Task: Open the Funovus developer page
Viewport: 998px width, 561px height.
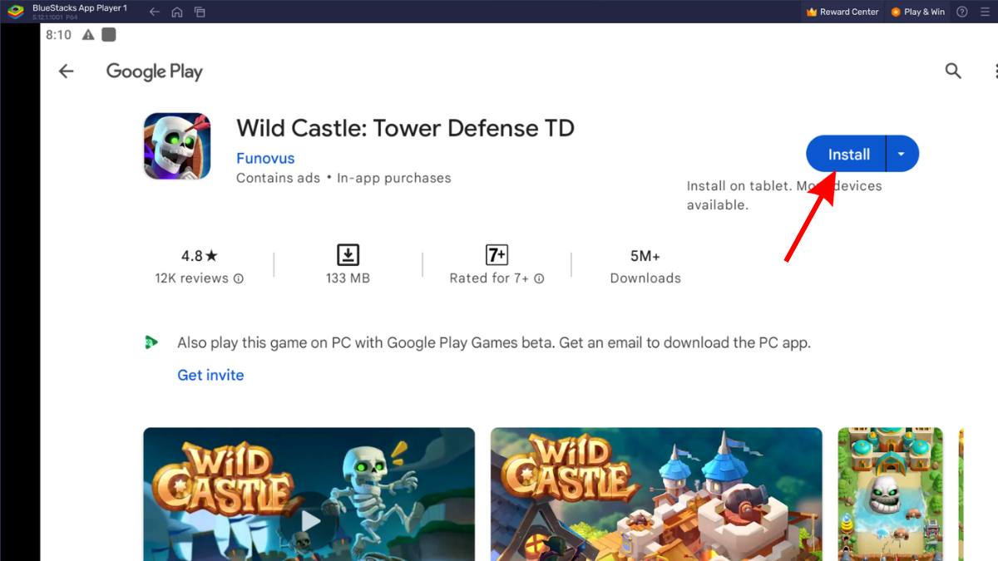Action: point(264,158)
